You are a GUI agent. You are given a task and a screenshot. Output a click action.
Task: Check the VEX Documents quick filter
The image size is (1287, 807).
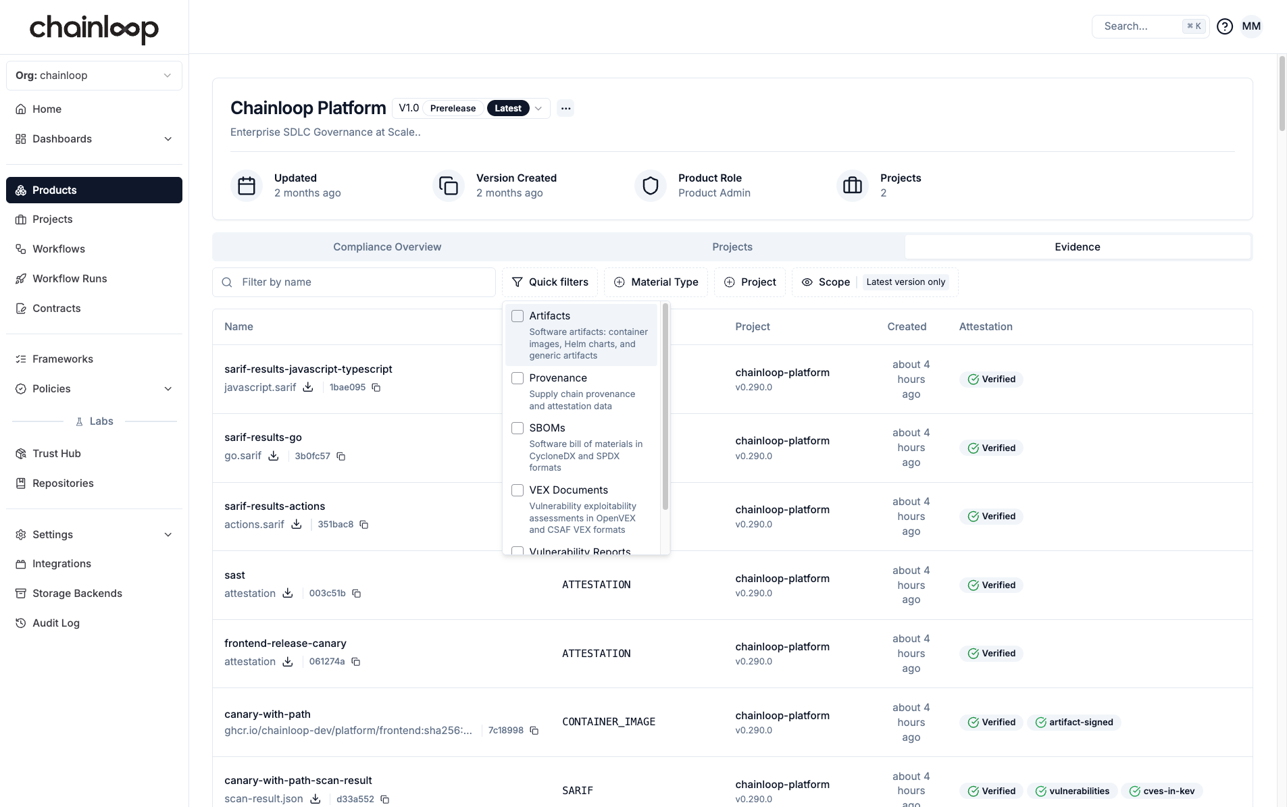pos(518,490)
